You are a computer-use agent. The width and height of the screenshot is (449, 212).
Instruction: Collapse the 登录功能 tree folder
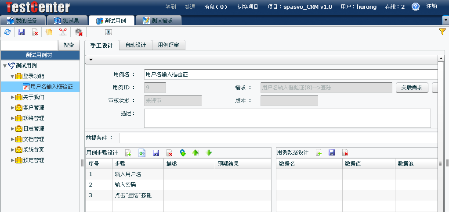pyautogui.click(x=13, y=76)
